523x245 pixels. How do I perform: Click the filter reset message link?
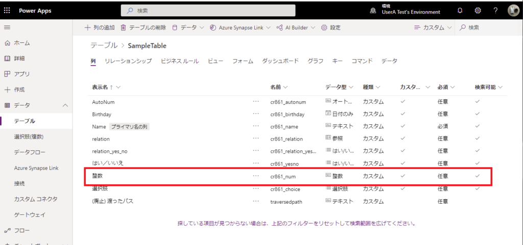pyautogui.click(x=297, y=224)
